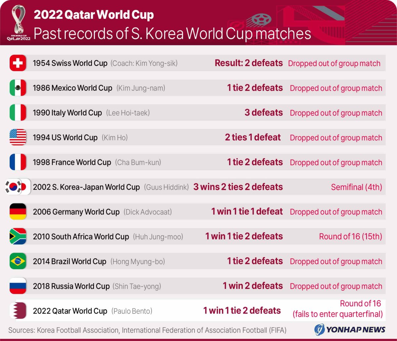The width and height of the screenshot is (397, 341).
Task: Click the South Africa flag icon
Action: pos(18,236)
